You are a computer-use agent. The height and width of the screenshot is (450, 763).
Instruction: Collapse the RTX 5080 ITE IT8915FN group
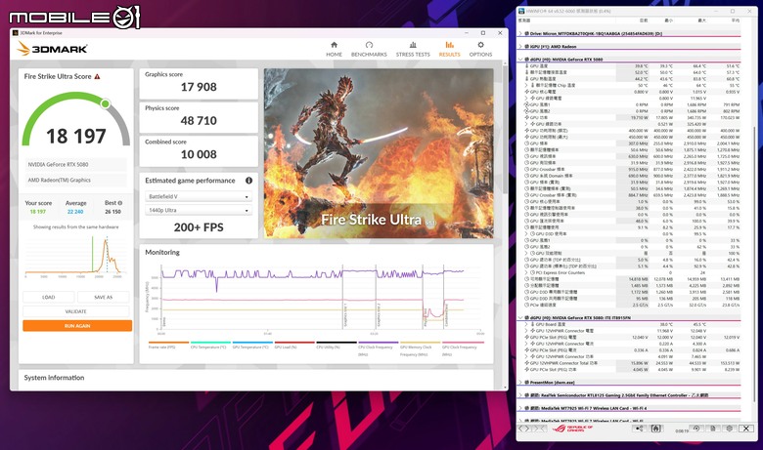pos(520,317)
